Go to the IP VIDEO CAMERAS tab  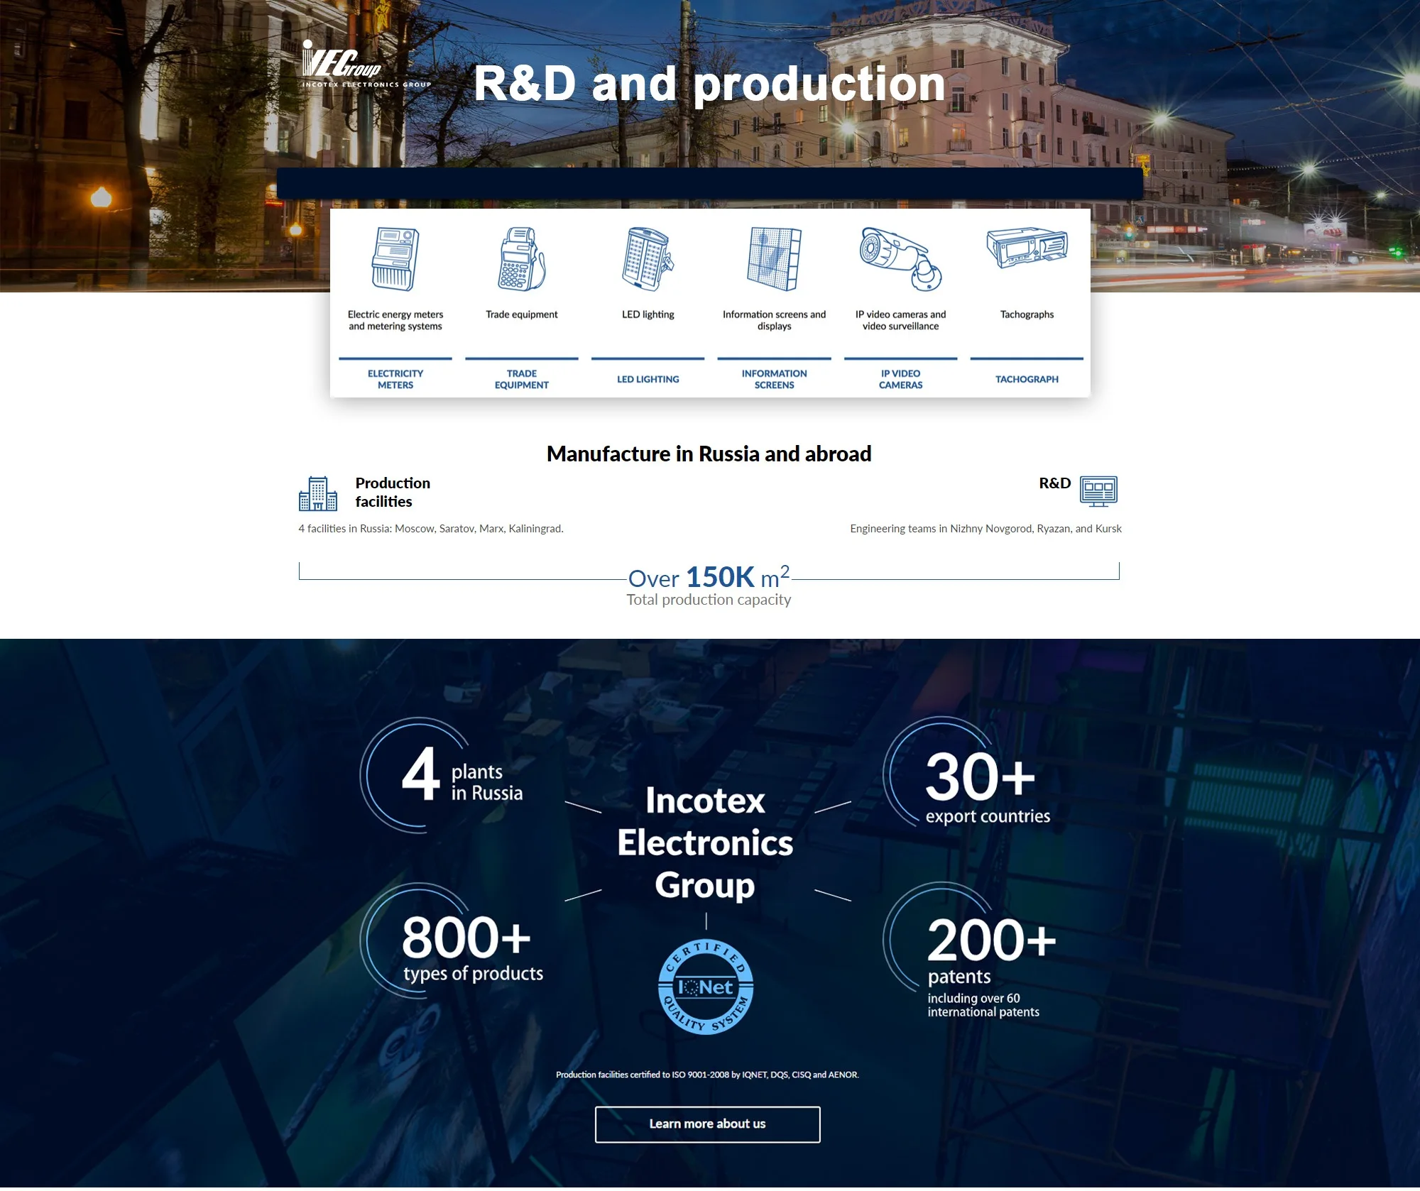(900, 379)
